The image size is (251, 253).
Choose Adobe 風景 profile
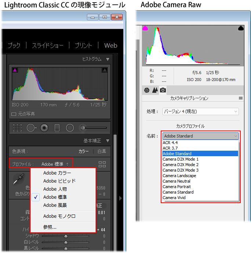pyautogui.click(x=55, y=205)
